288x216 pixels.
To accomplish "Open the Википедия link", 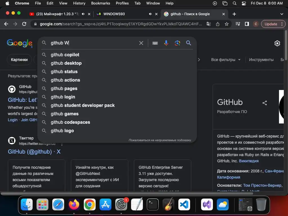I will 249,161.
